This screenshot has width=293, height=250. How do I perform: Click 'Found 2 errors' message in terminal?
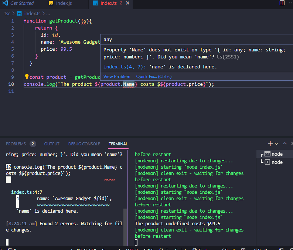(58, 224)
